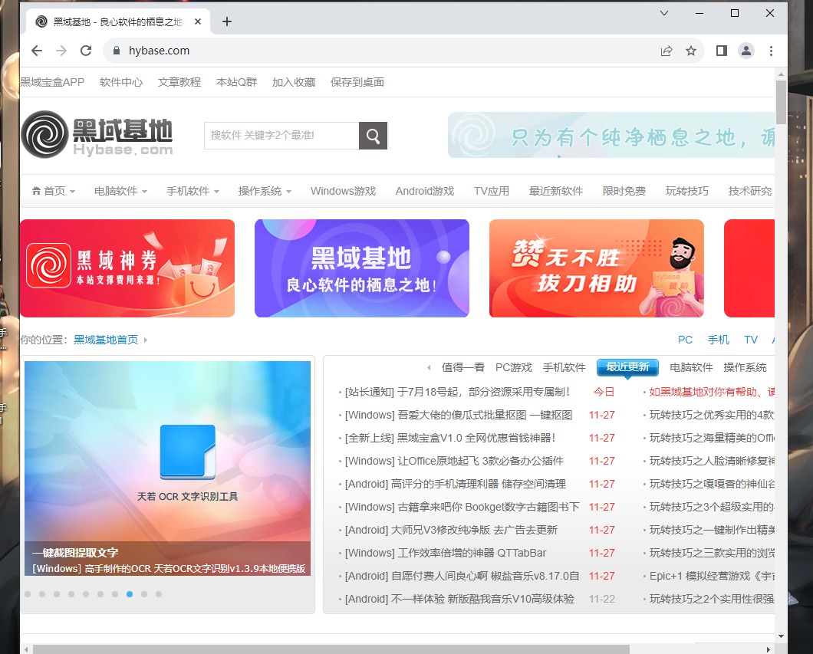The width and height of the screenshot is (813, 654).
Task: Open the Windows游戏 nav item
Action: (x=343, y=191)
